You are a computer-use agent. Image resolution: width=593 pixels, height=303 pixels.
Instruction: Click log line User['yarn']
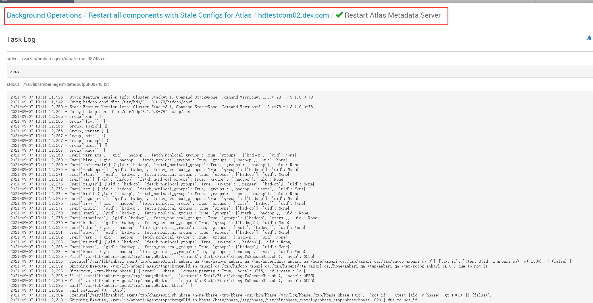click(x=149, y=237)
